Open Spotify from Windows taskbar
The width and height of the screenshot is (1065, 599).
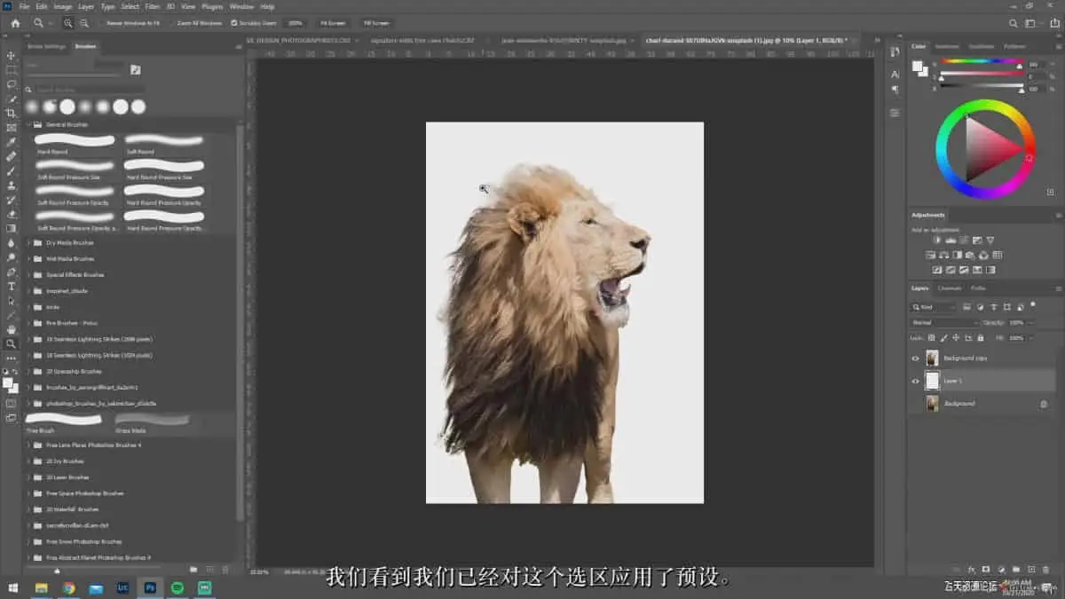pos(177,587)
